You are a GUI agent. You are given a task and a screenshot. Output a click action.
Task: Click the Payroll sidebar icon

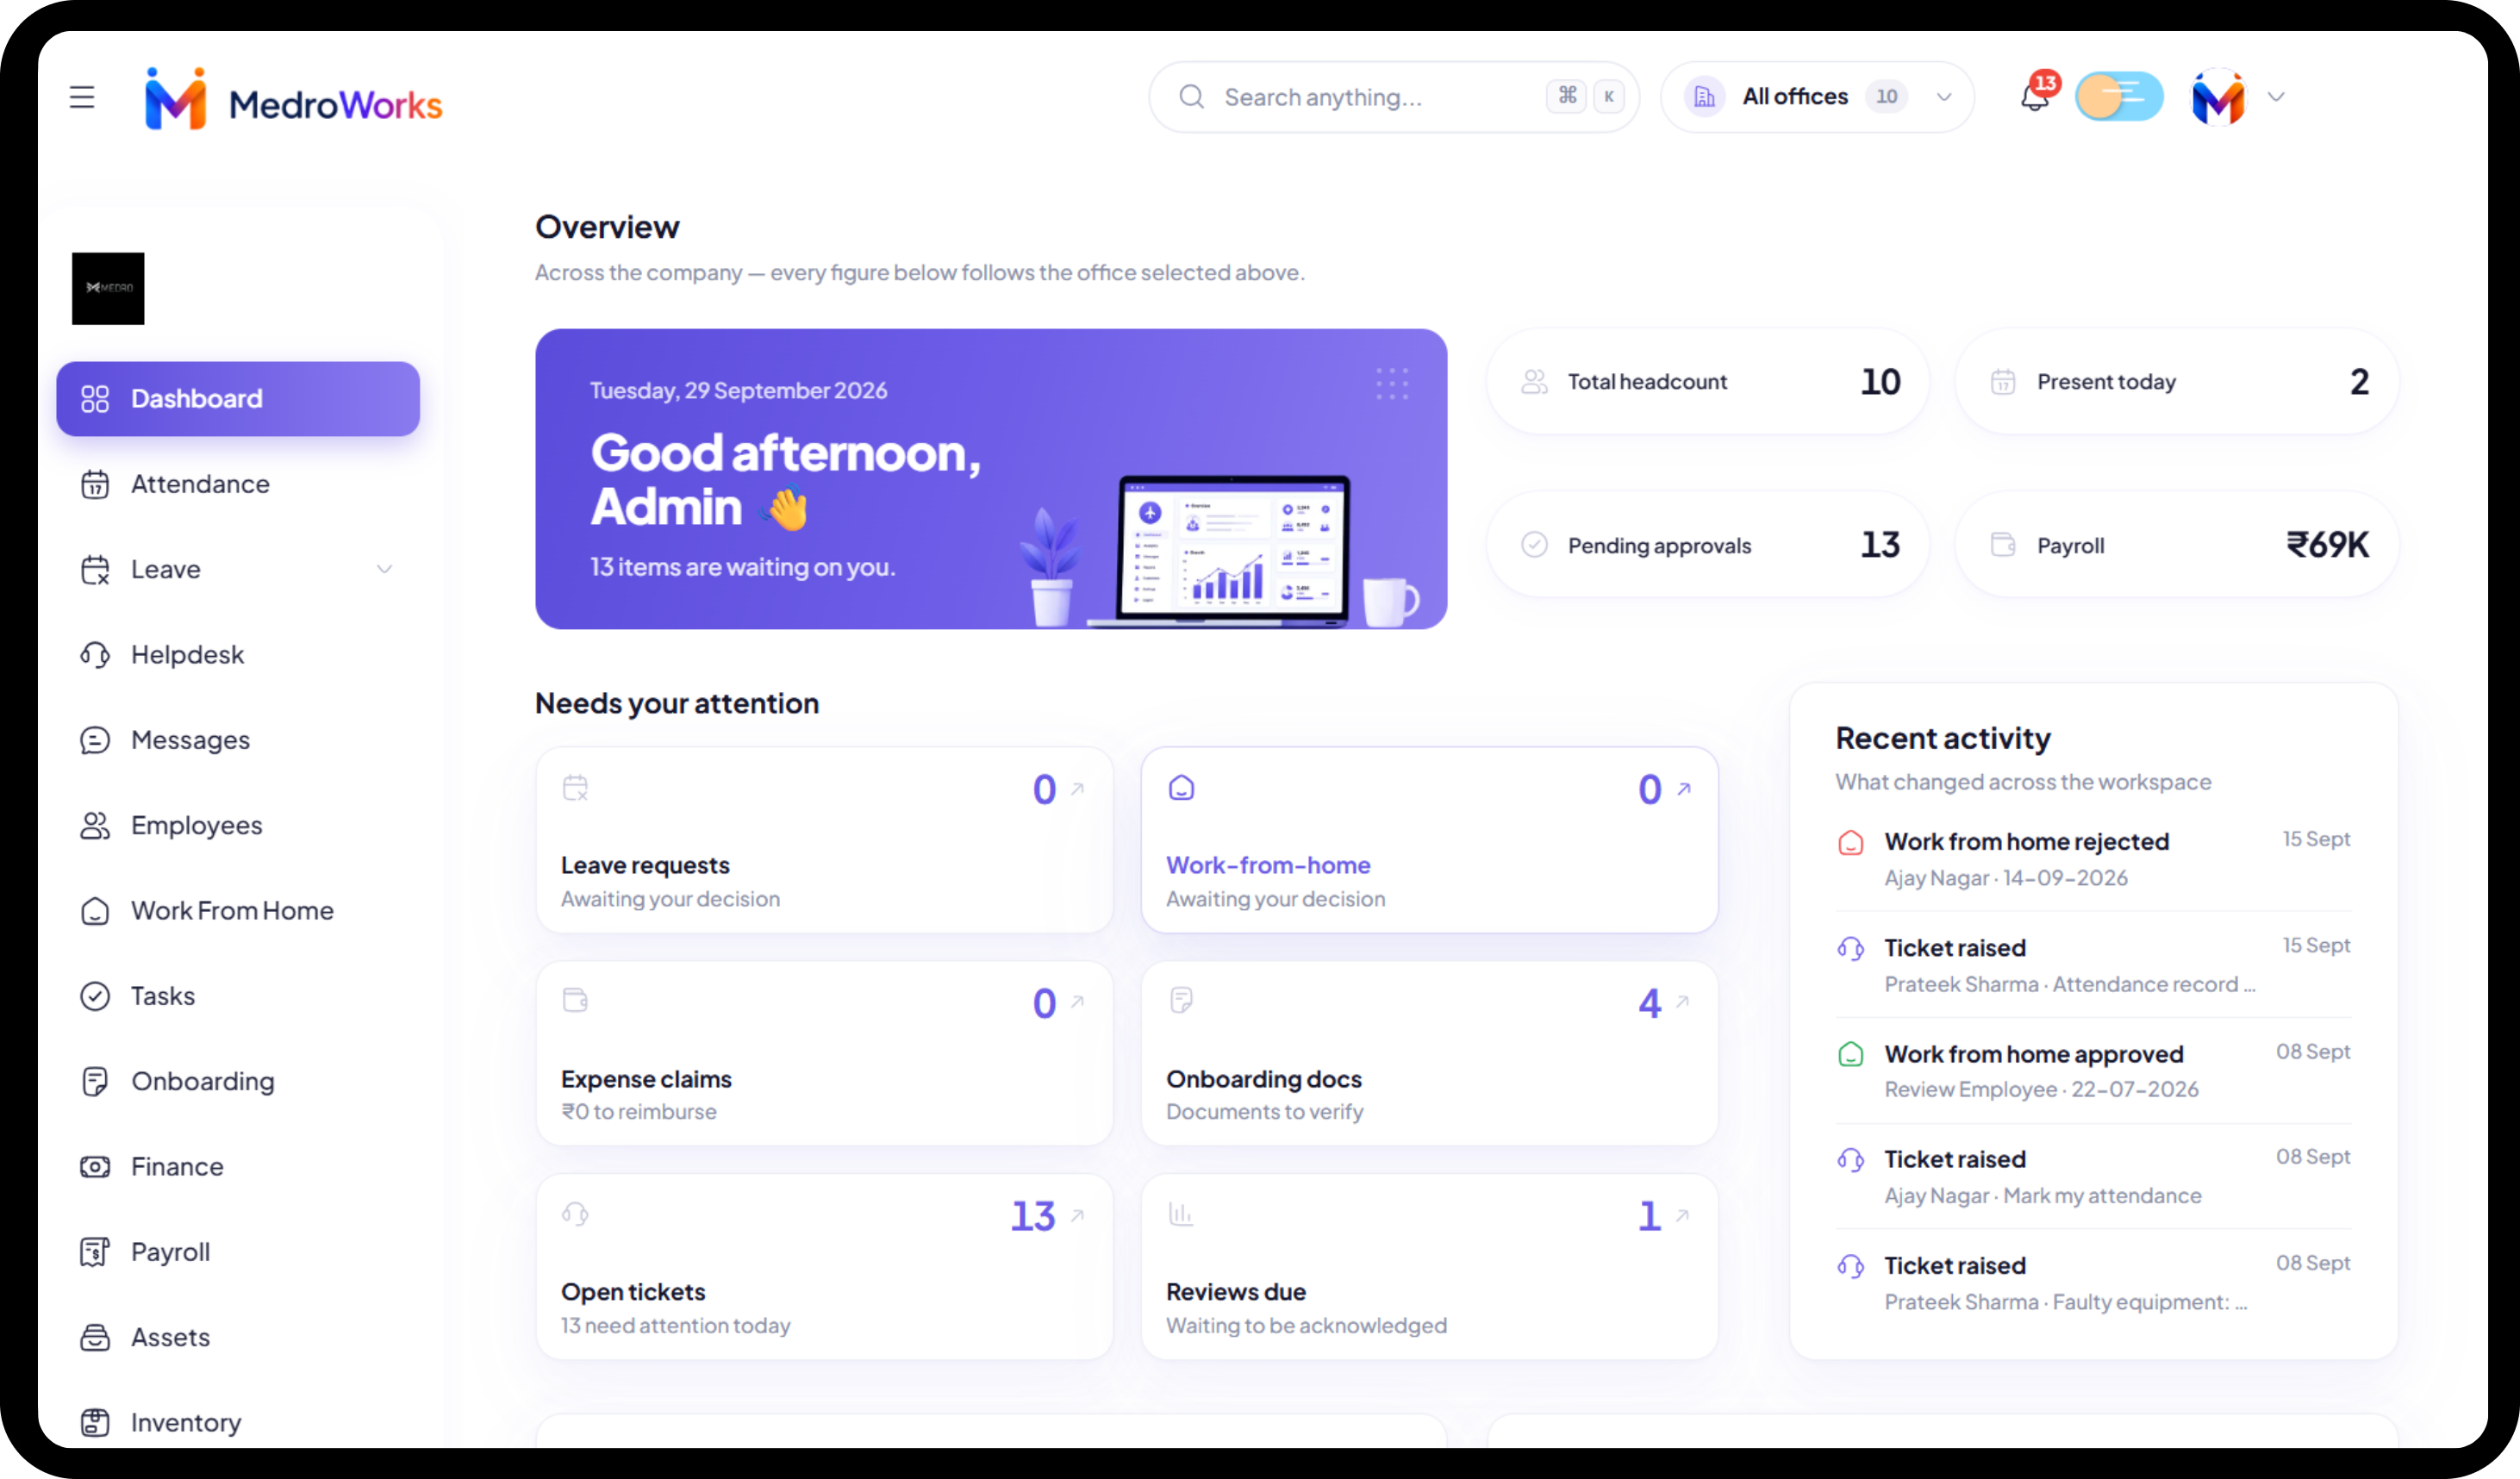pos(95,1252)
